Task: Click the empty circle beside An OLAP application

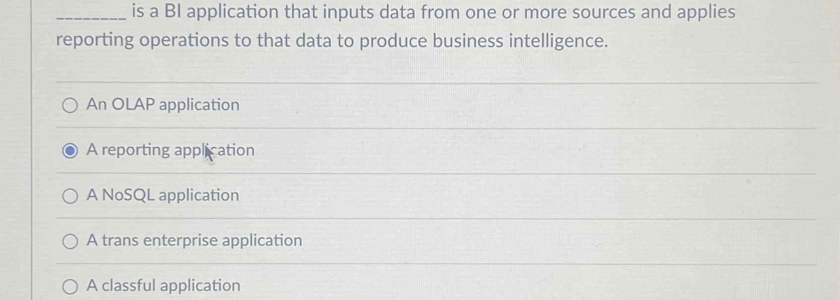Action: point(70,105)
